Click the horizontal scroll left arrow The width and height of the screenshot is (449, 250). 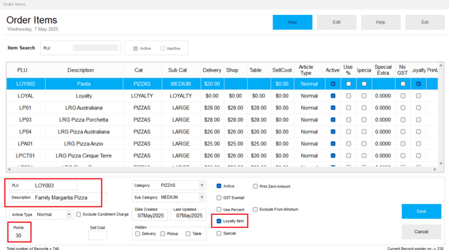pyautogui.click(x=9, y=169)
